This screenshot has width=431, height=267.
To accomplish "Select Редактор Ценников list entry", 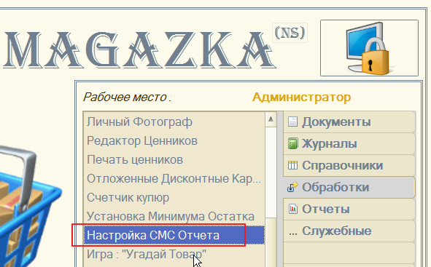I will [174, 140].
